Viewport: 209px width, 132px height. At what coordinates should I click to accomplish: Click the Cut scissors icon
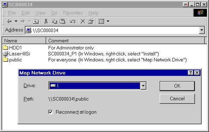tap(46, 21)
